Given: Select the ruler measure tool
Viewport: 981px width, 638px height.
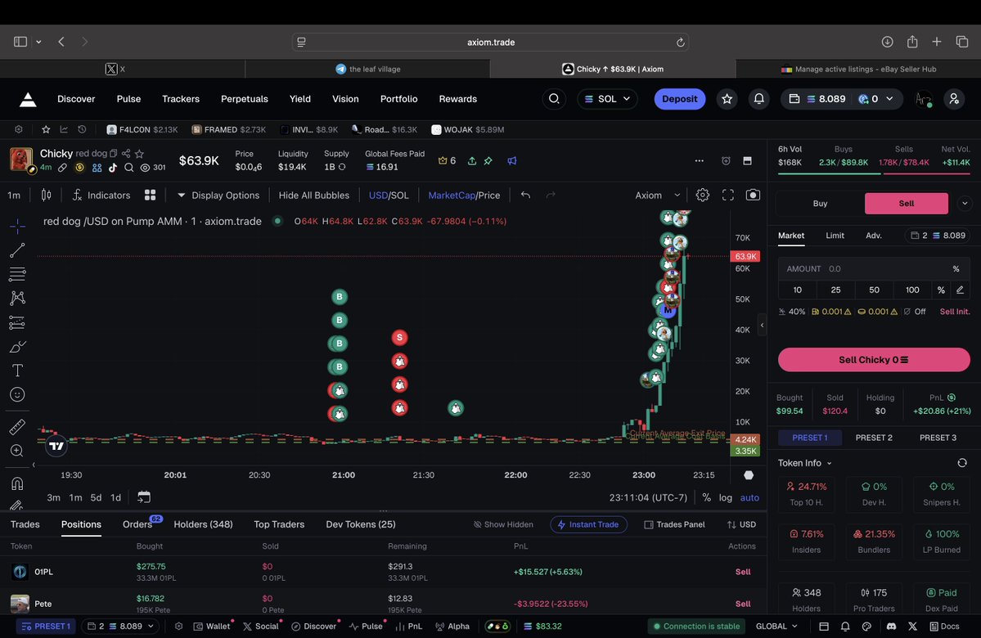Looking at the screenshot, I should point(17,427).
